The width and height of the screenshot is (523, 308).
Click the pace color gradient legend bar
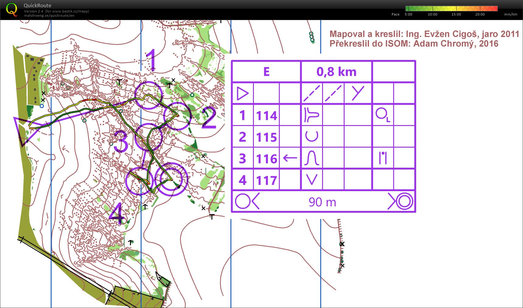451,9
